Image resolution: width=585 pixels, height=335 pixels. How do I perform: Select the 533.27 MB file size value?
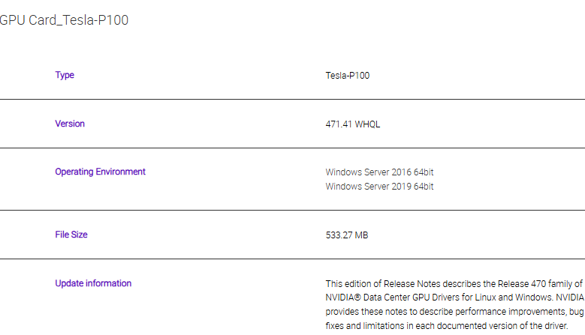[346, 235]
